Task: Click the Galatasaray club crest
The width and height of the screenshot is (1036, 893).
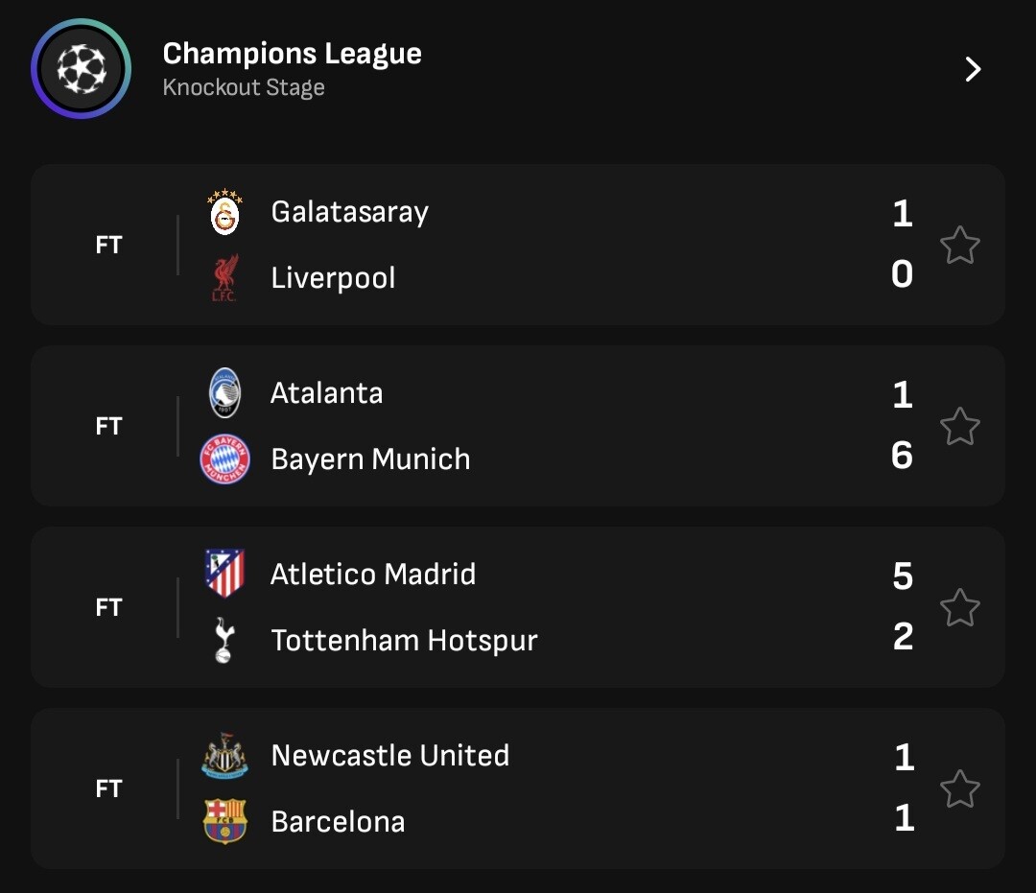Action: [224, 213]
